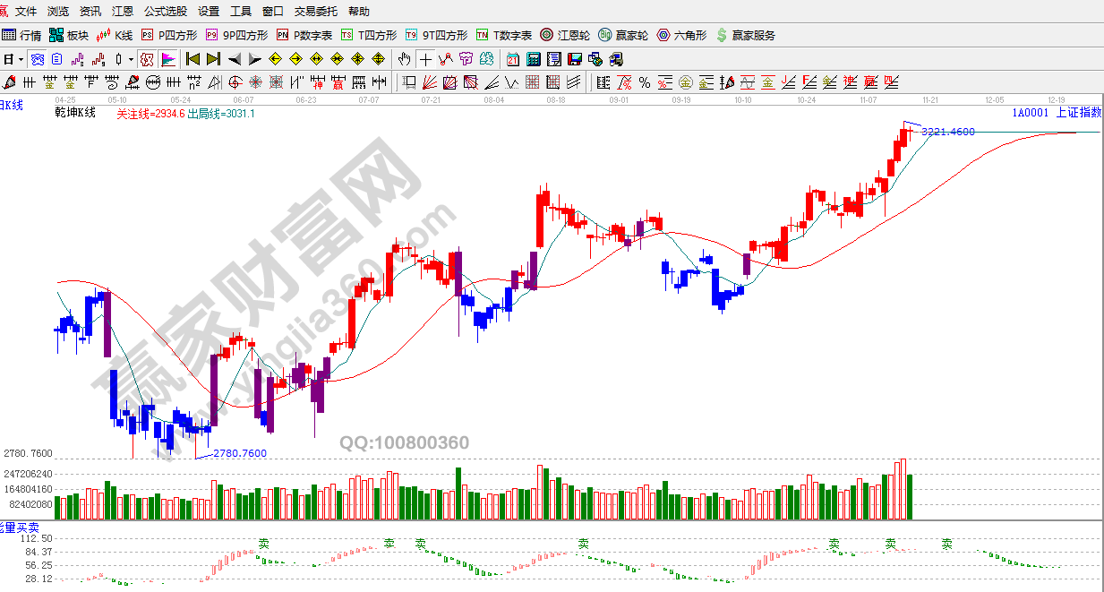Select the hand pan tool
The width and height of the screenshot is (1104, 592).
click(404, 59)
